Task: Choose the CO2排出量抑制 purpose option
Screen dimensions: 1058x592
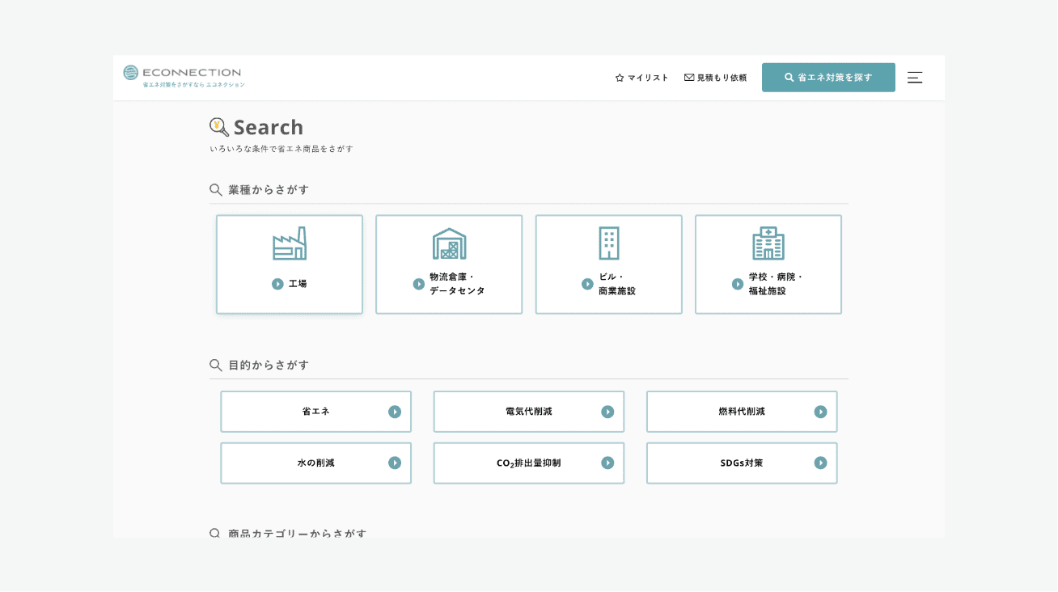Action: pos(528,463)
